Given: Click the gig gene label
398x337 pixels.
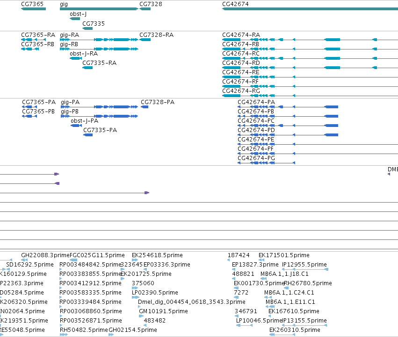Looking at the screenshot, I should 64,4.
